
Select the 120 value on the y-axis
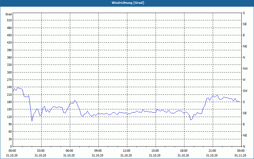(x=10, y=117)
